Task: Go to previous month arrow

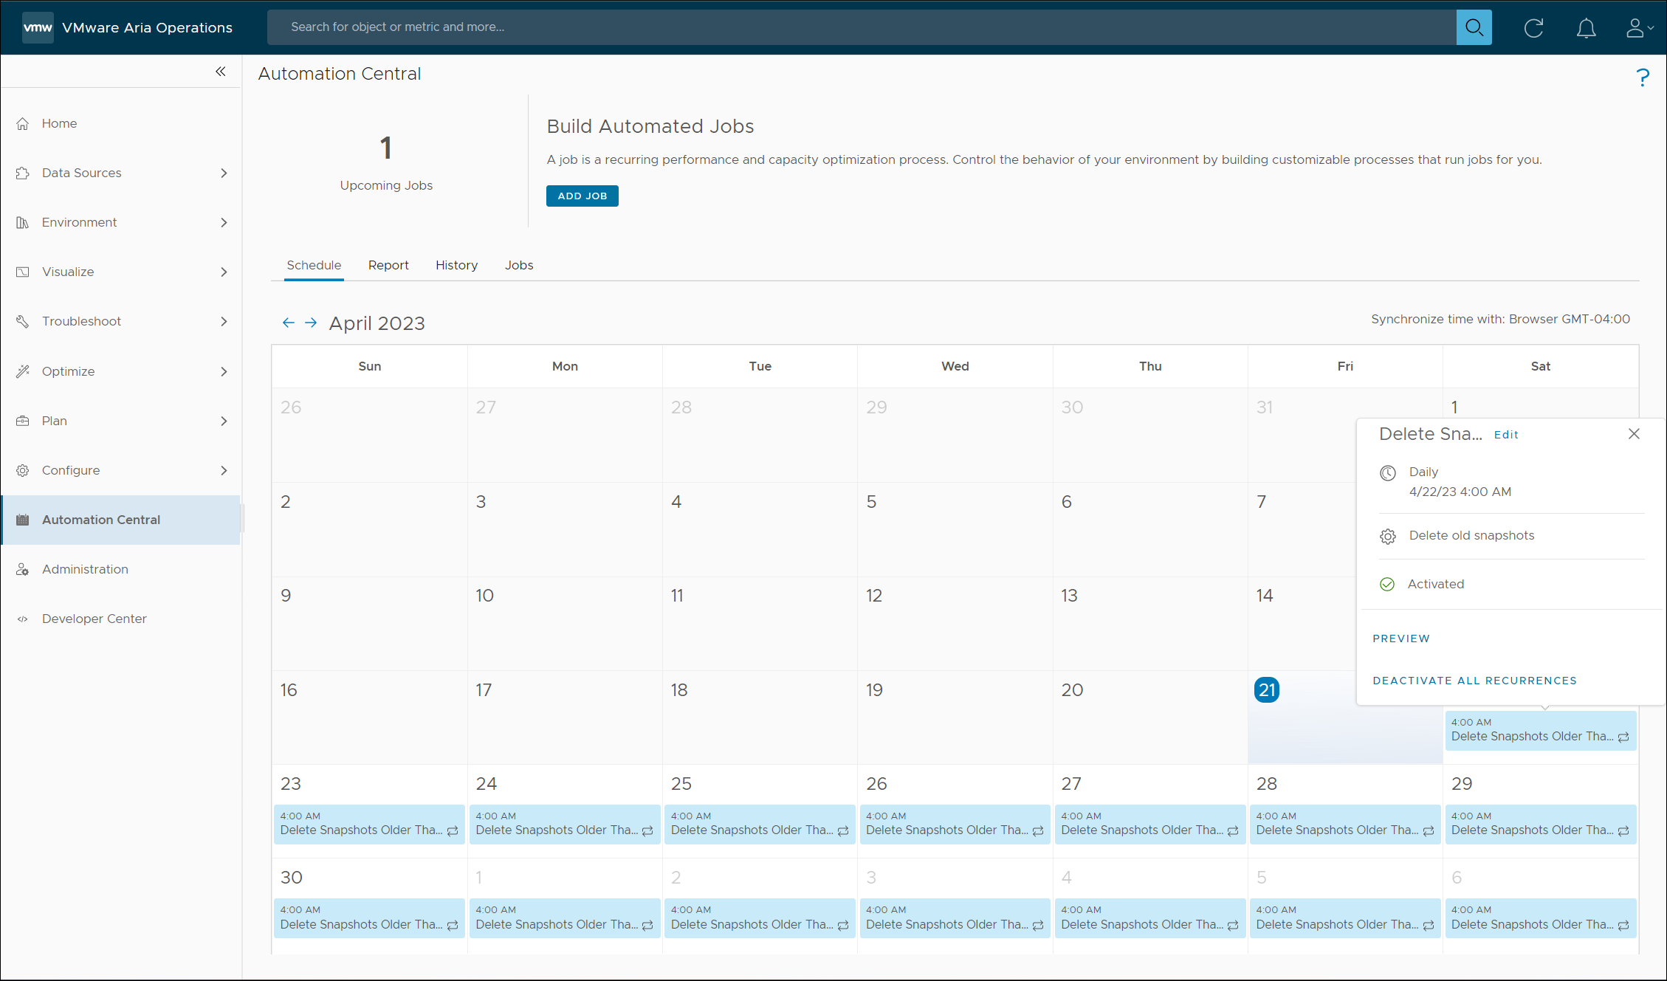Action: coord(288,323)
